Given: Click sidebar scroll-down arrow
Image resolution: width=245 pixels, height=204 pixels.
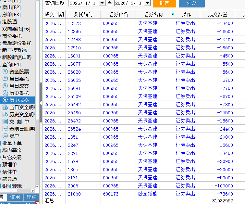Looking at the screenshot, I should pos(37,186).
